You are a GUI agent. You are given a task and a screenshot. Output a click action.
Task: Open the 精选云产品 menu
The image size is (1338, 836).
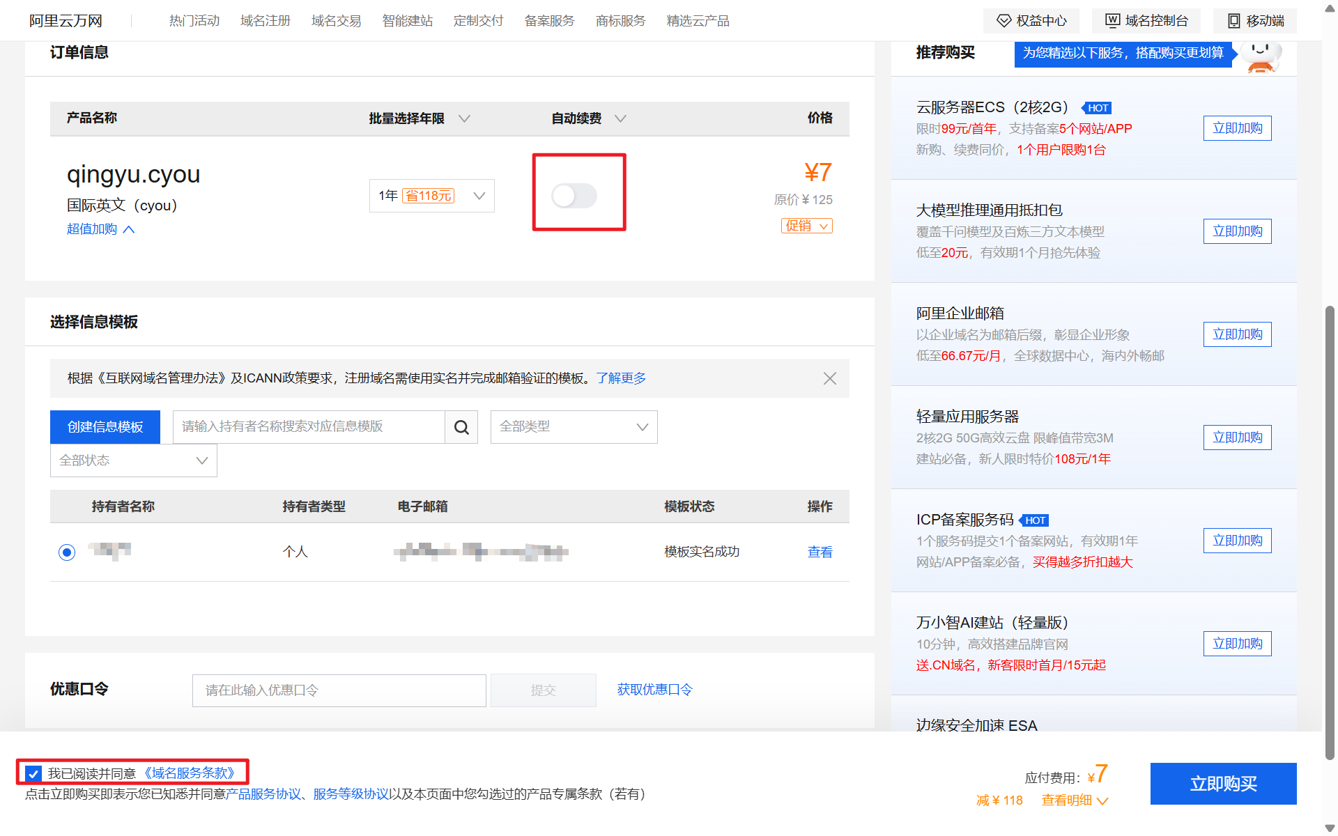pos(698,21)
